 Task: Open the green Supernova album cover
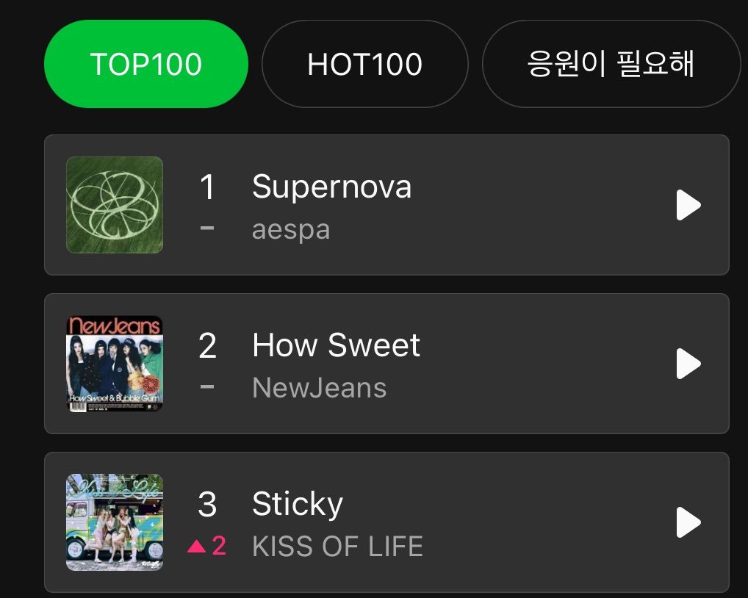pos(115,205)
